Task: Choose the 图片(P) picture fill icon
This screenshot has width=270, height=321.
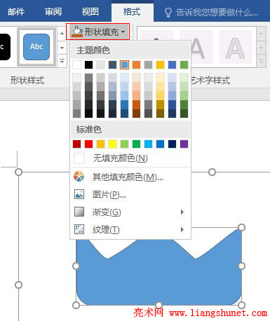Action: [x=79, y=194]
